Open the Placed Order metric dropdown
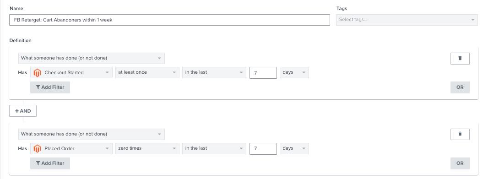 pyautogui.click(x=71, y=148)
